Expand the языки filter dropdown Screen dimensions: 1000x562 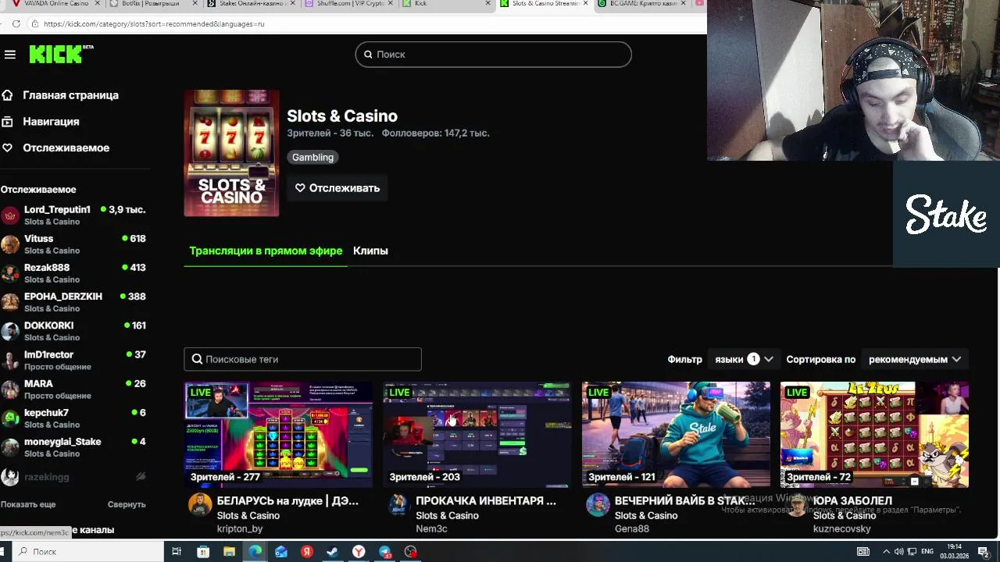click(x=744, y=359)
